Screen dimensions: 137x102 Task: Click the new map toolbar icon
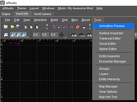click(6, 27)
